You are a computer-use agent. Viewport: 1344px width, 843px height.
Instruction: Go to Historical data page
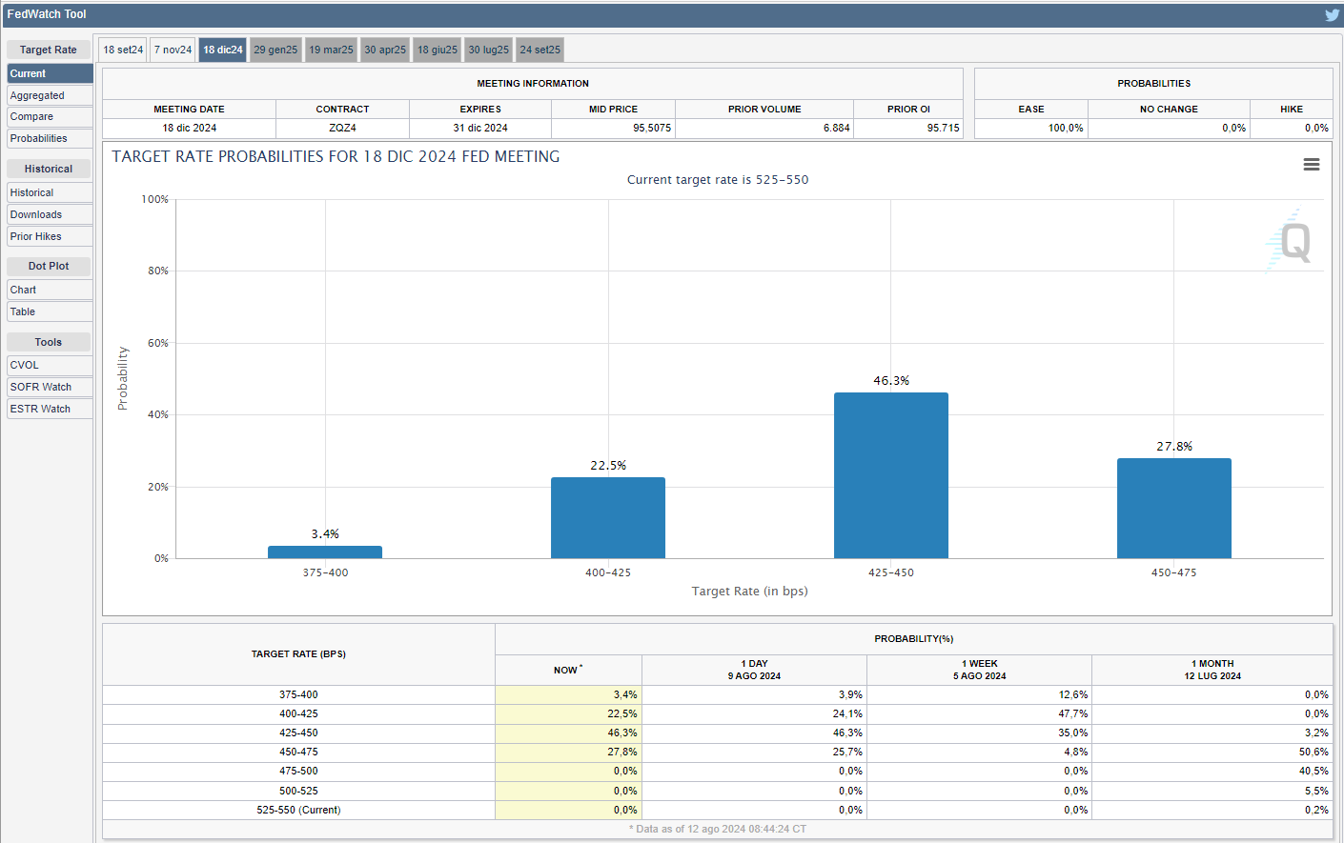(50, 192)
